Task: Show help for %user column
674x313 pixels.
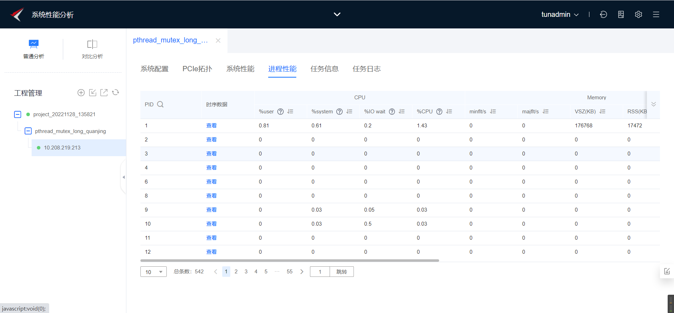Action: click(x=280, y=112)
